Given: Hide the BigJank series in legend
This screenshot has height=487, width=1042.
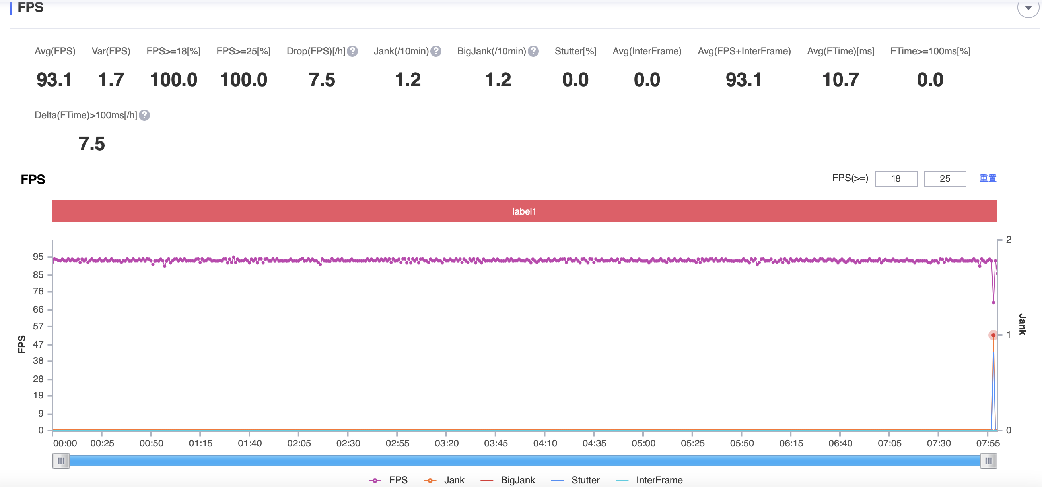Looking at the screenshot, I should [507, 480].
